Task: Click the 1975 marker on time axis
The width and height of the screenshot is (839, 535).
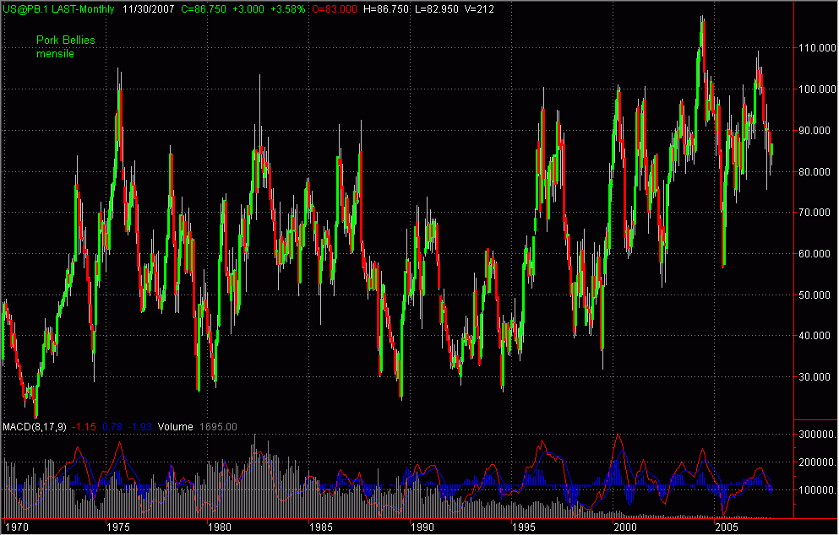Action: pyautogui.click(x=117, y=527)
